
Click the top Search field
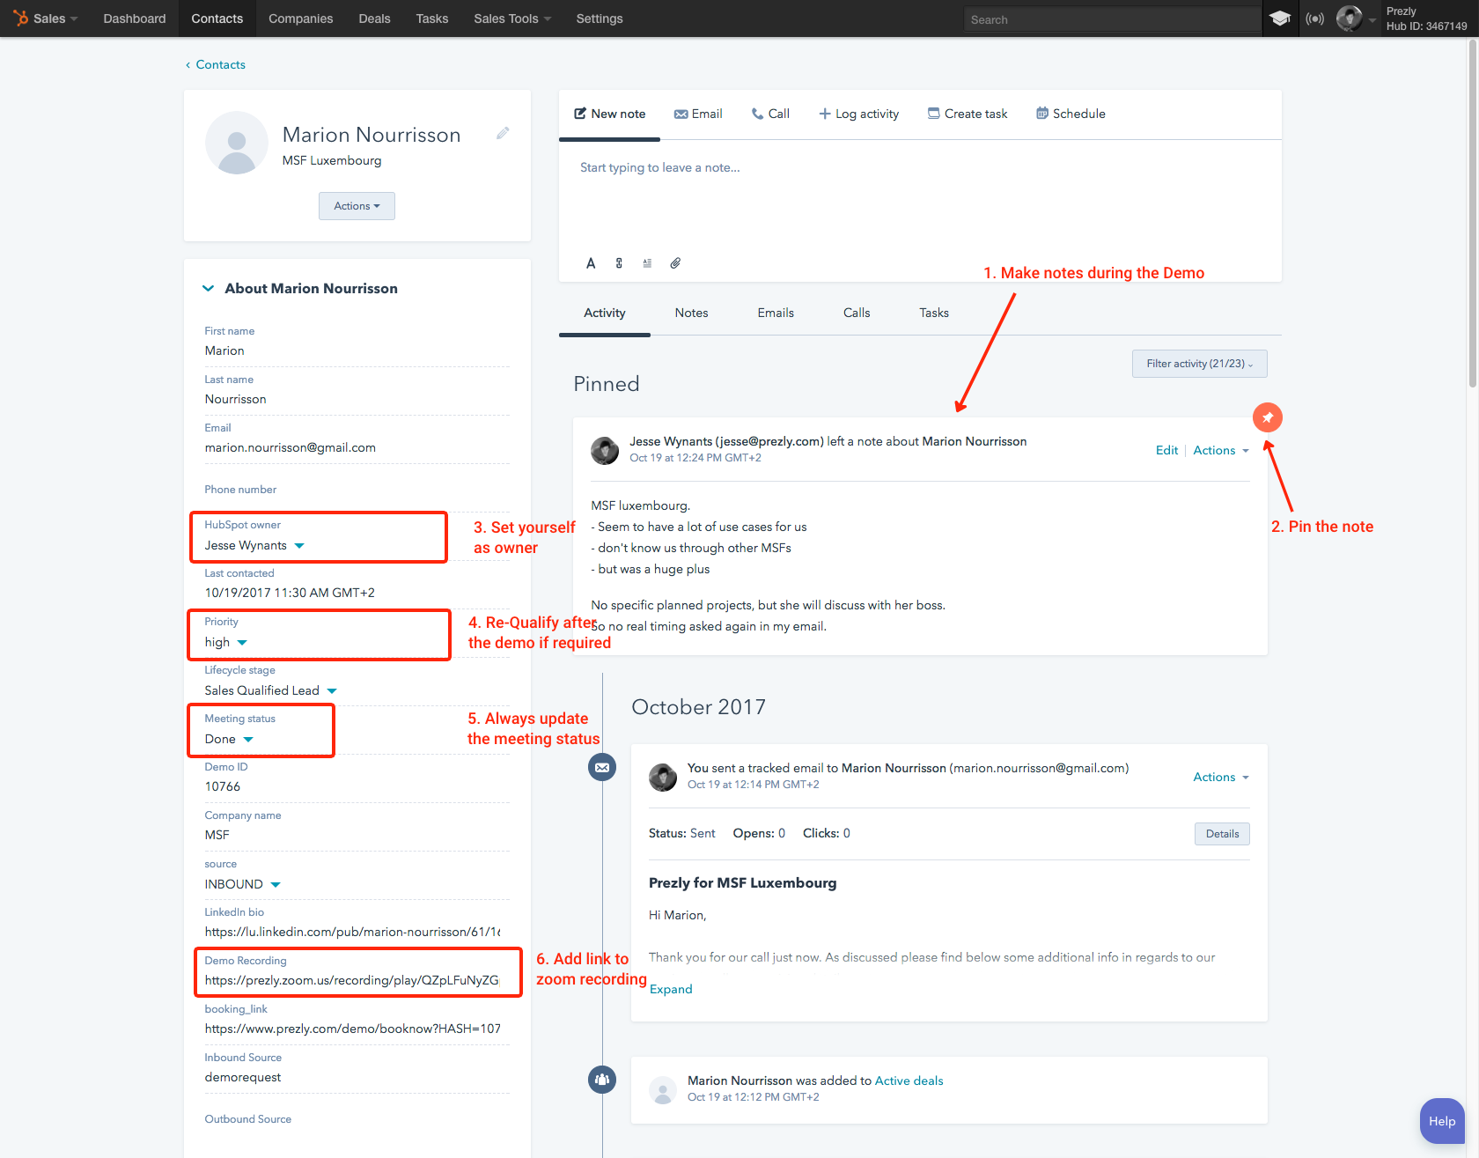1112,19
